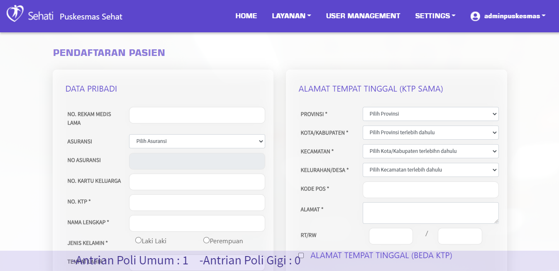Image resolution: width=559 pixels, height=271 pixels.
Task: Open the Settings menu
Action: 435,16
